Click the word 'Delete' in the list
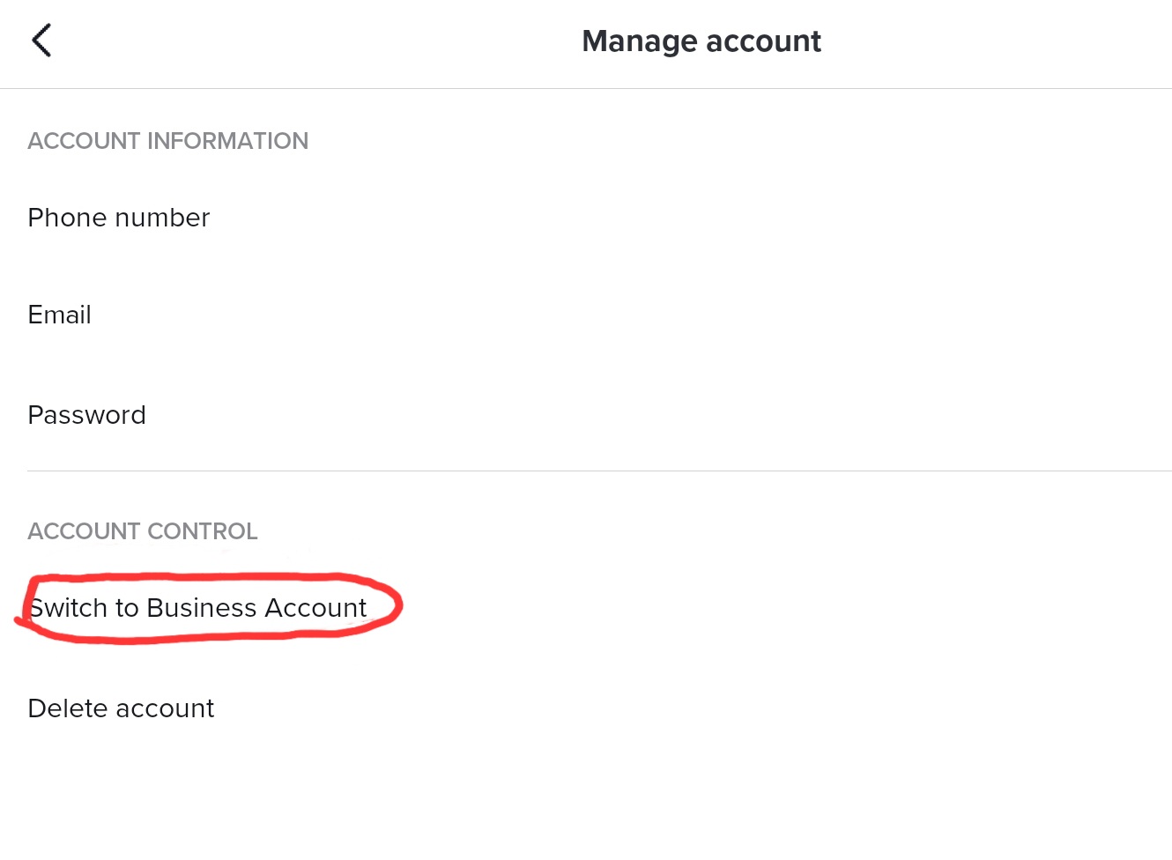This screenshot has height=860, width=1172. pos(68,708)
